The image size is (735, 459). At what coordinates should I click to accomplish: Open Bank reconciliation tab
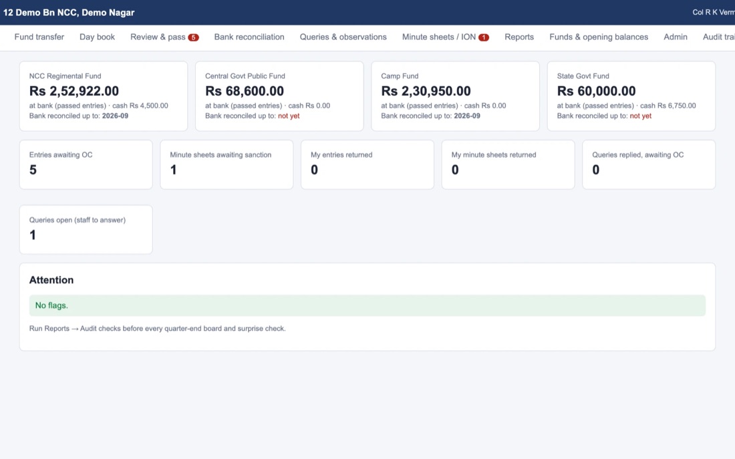click(249, 37)
